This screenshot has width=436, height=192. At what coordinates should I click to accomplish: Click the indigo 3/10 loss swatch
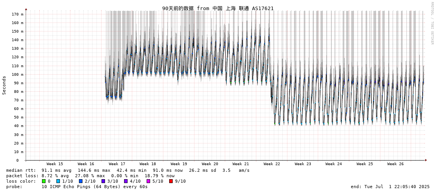coord(103,181)
